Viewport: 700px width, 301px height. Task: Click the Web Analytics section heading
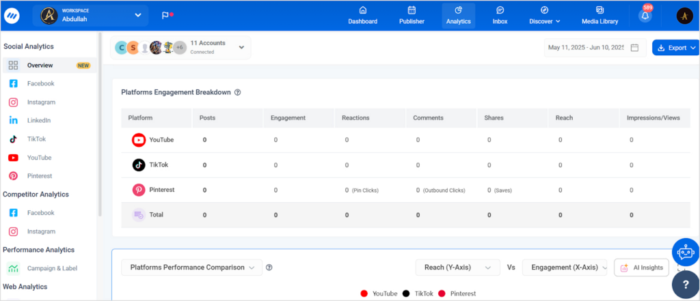click(25, 287)
